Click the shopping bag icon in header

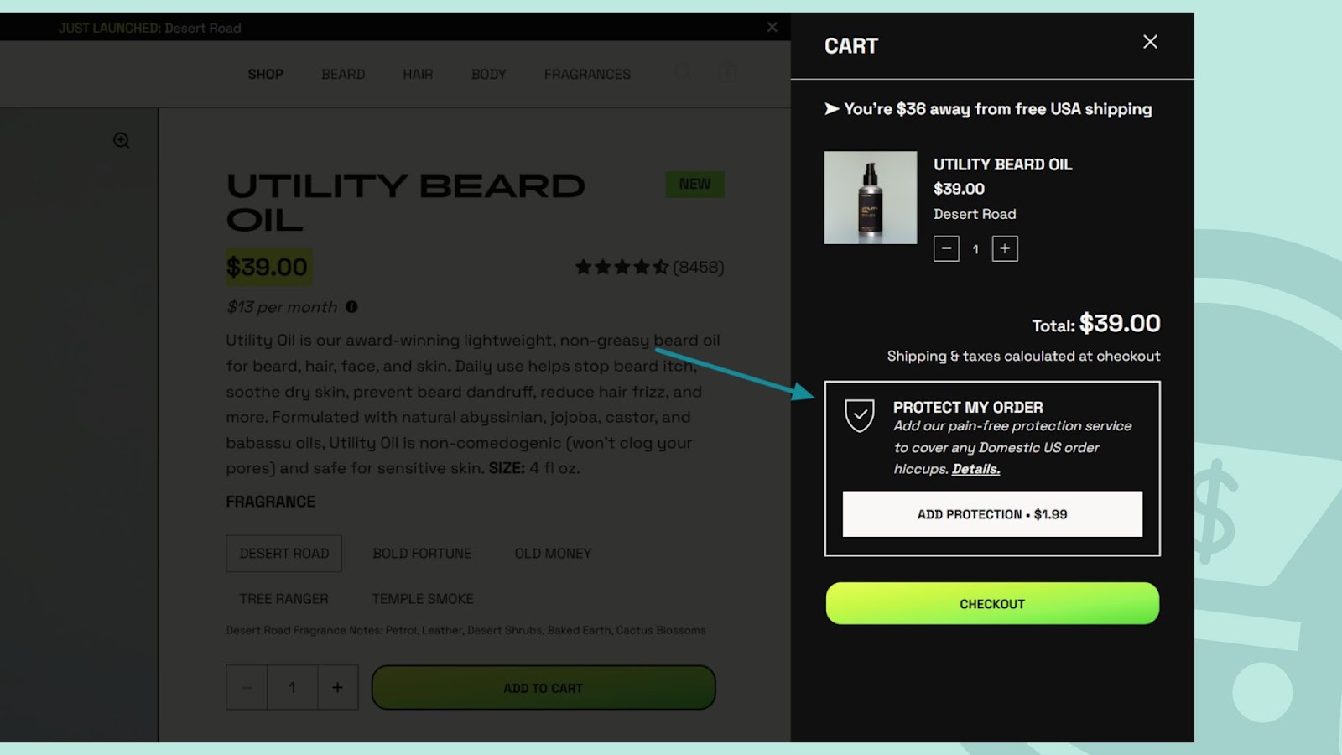(727, 73)
